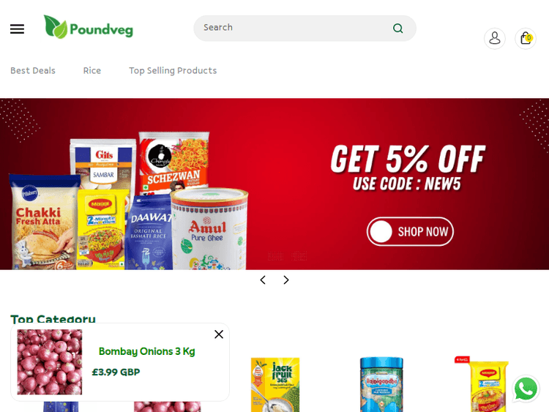Close the Bombay Onions popup

[x=219, y=334]
